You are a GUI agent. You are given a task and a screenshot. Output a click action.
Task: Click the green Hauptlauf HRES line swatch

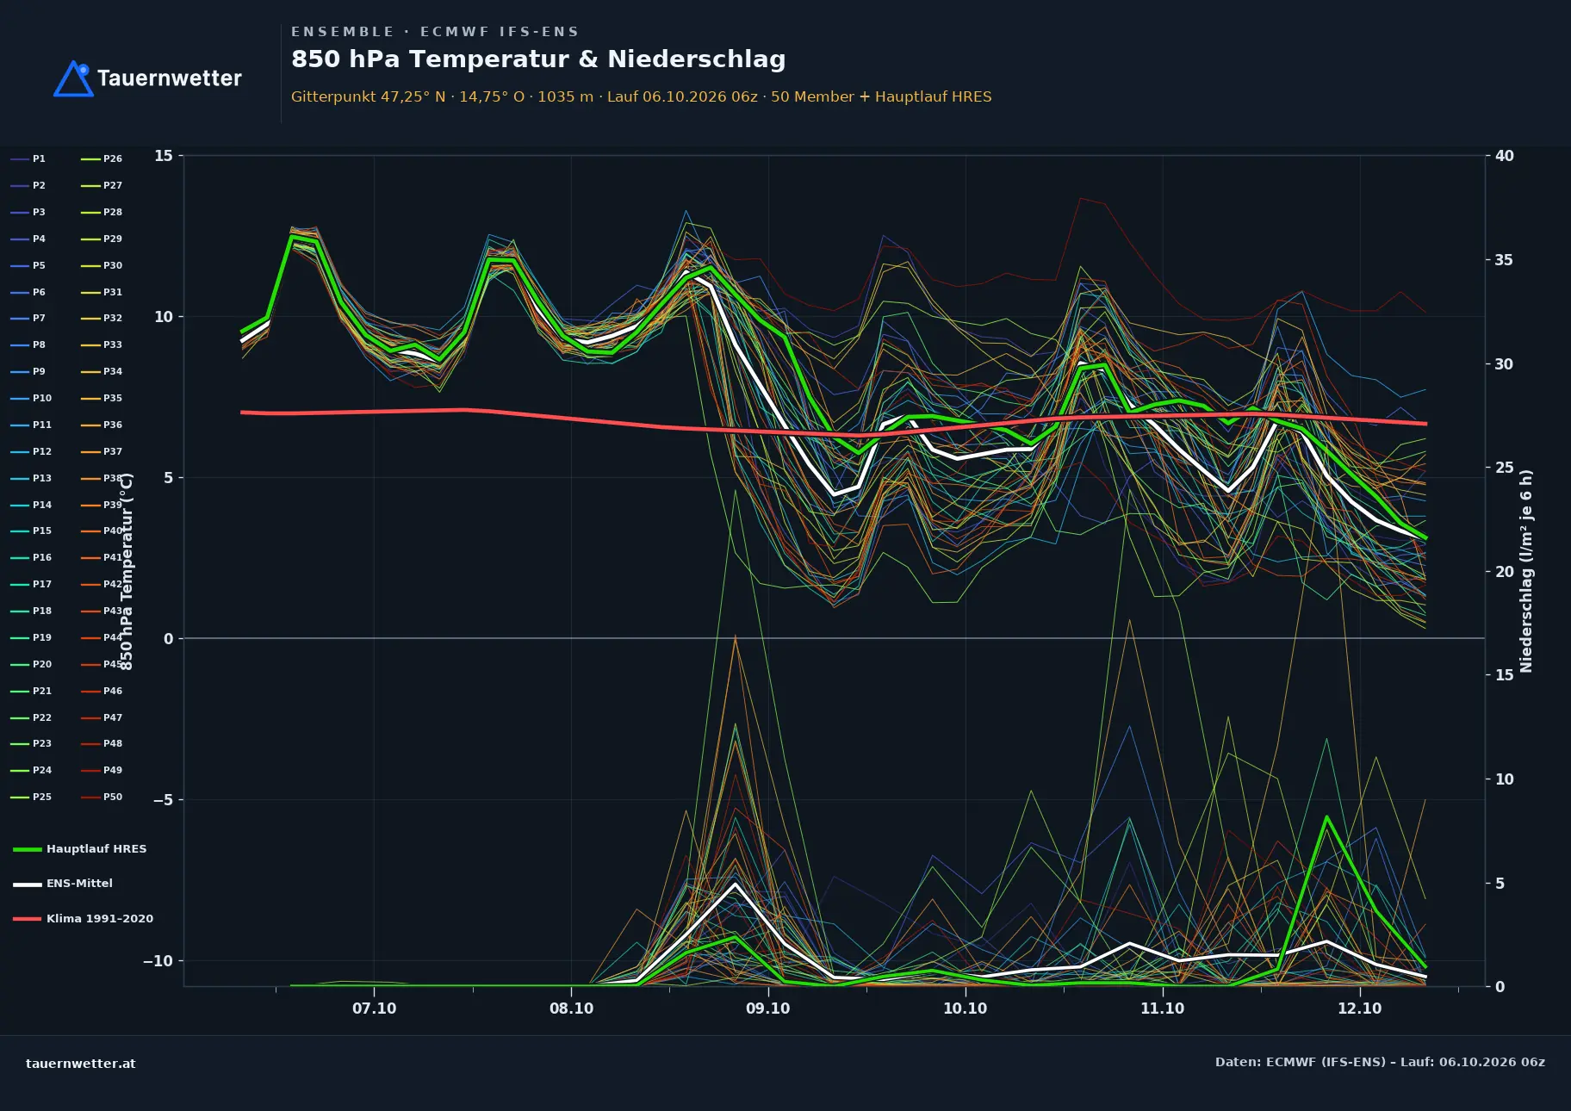(x=28, y=849)
